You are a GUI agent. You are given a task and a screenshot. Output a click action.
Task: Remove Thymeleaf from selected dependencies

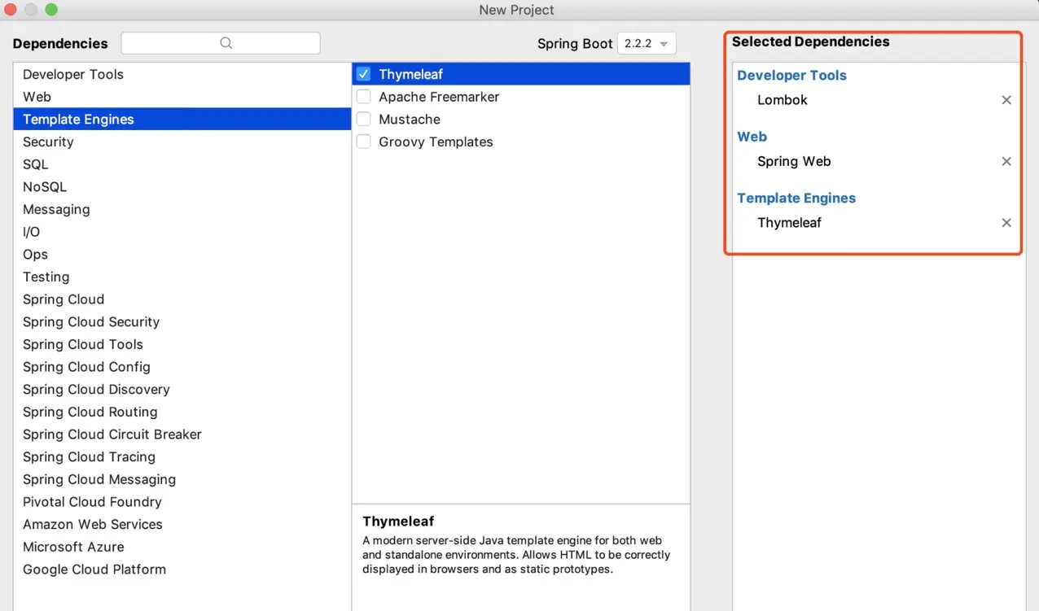click(1006, 223)
